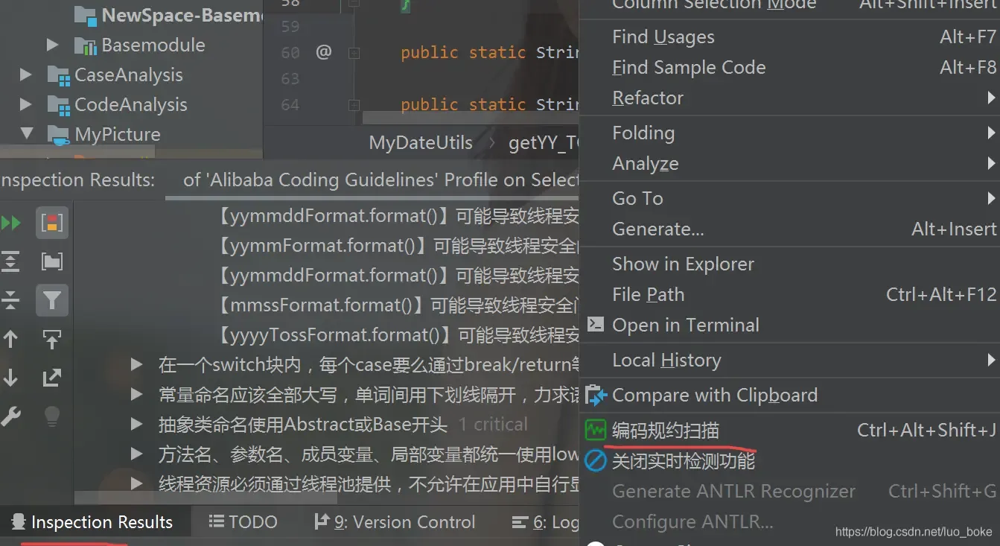Go to next problem with down arrow
Viewport: 1000px width, 546px height.
(10, 378)
